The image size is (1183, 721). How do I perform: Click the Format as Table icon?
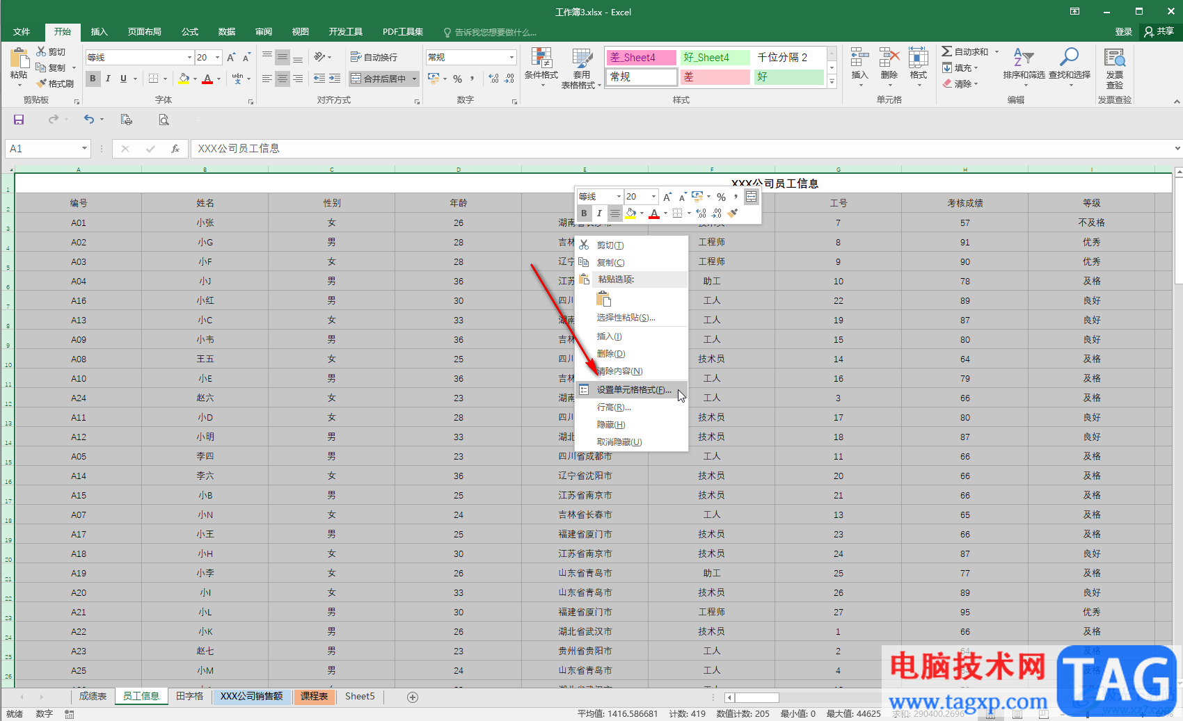point(582,58)
